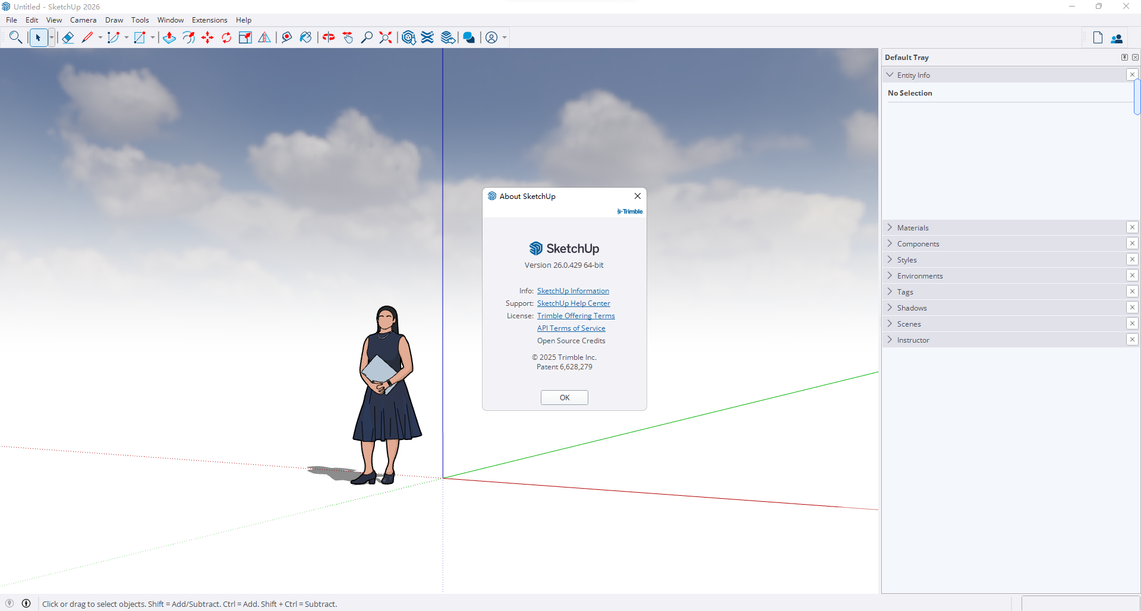
Task: Select the Tape Measure tool
Action: coord(286,37)
